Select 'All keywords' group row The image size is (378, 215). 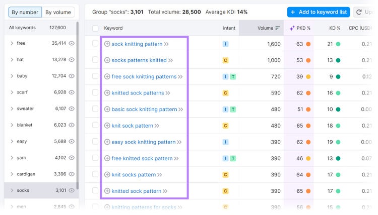tap(40, 28)
